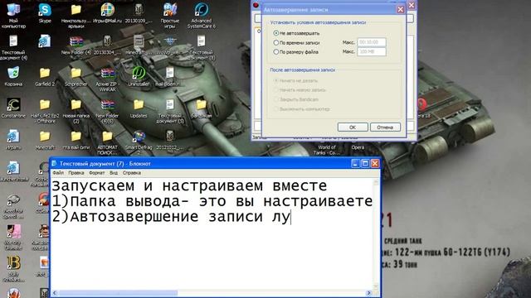Viewport: 531px width, 298px height.
Task: Select the Закрыть Bandicam radio option
Action: point(276,99)
